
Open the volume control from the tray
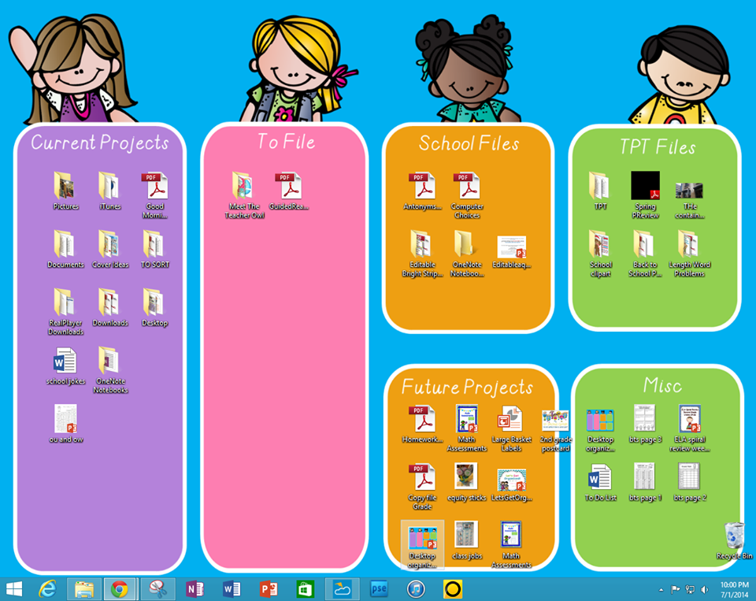(705, 589)
